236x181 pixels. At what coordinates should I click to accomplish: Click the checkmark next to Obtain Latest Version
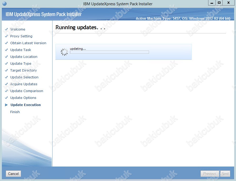(6, 43)
